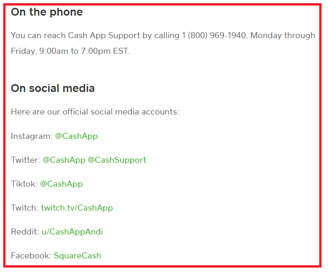
Task: Click the 'Facebook:' label text
Action: (31, 256)
